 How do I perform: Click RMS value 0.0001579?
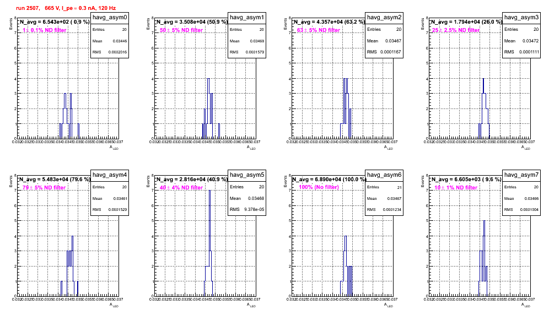[255, 52]
